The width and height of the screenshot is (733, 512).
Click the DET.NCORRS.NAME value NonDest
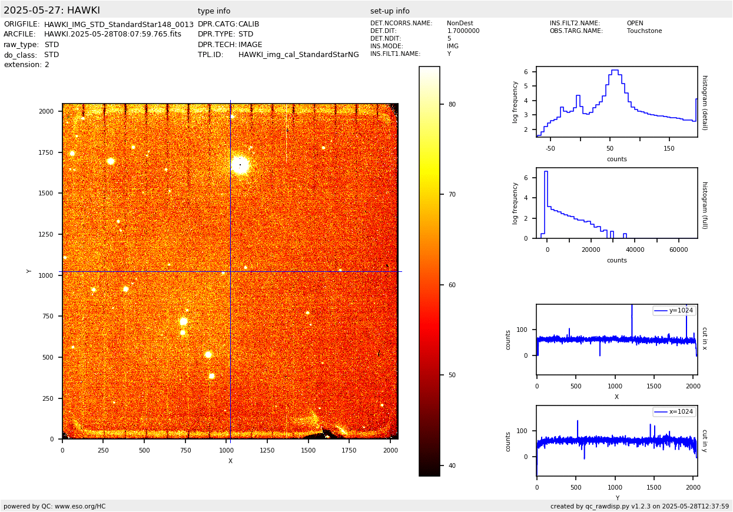460,24
